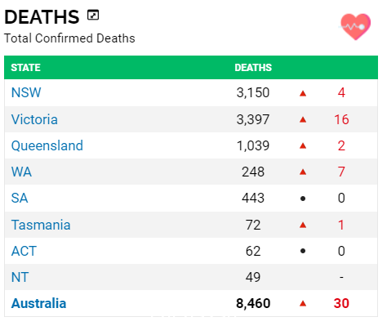Click the red arrow in Australia total row

coord(303,303)
